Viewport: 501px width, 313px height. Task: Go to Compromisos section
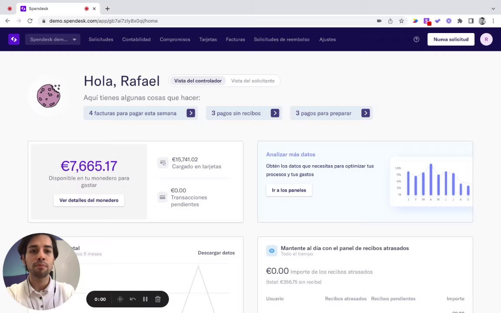(x=175, y=39)
